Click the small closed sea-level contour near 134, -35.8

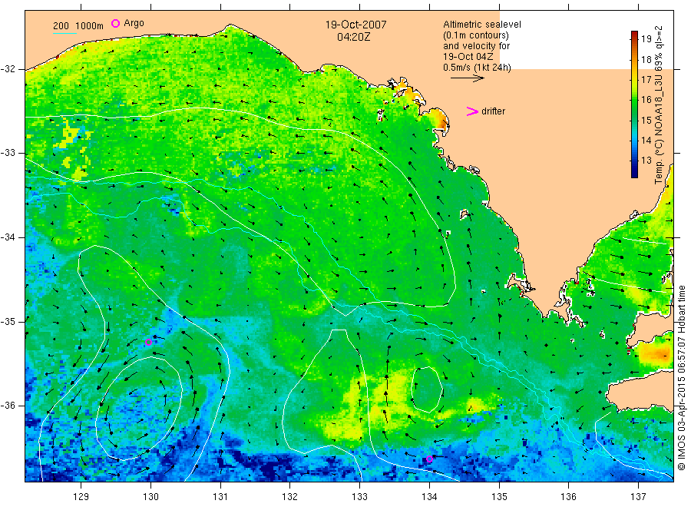coord(427,389)
